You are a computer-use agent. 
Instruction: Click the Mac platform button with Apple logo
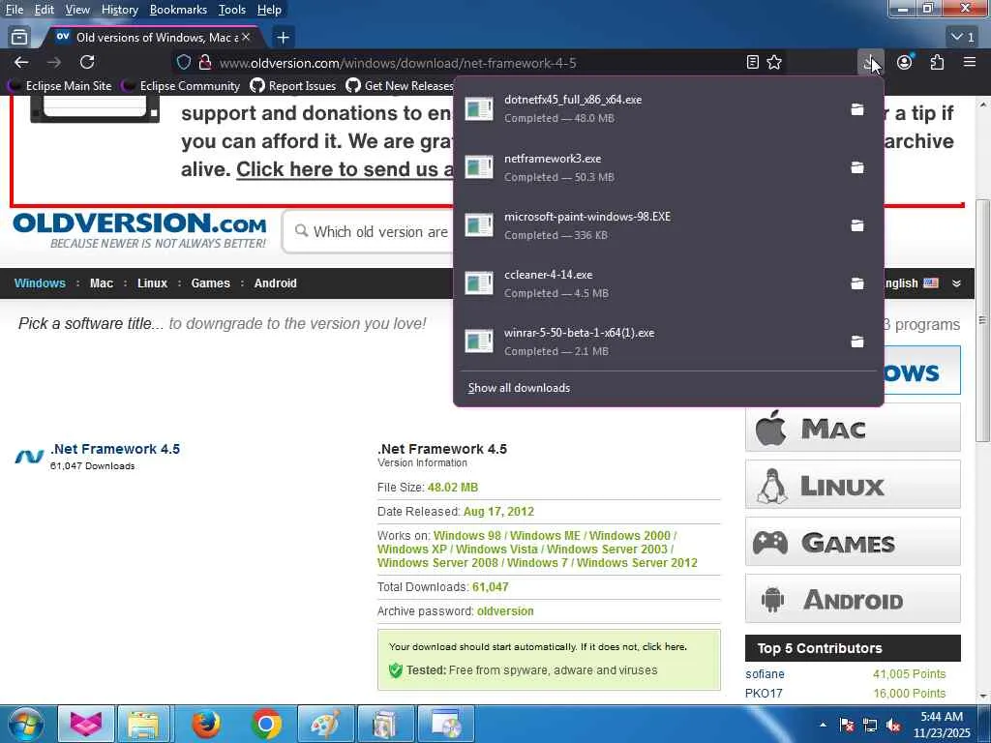(x=853, y=428)
